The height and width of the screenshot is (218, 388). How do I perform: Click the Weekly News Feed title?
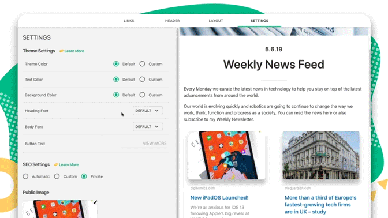pos(274,65)
